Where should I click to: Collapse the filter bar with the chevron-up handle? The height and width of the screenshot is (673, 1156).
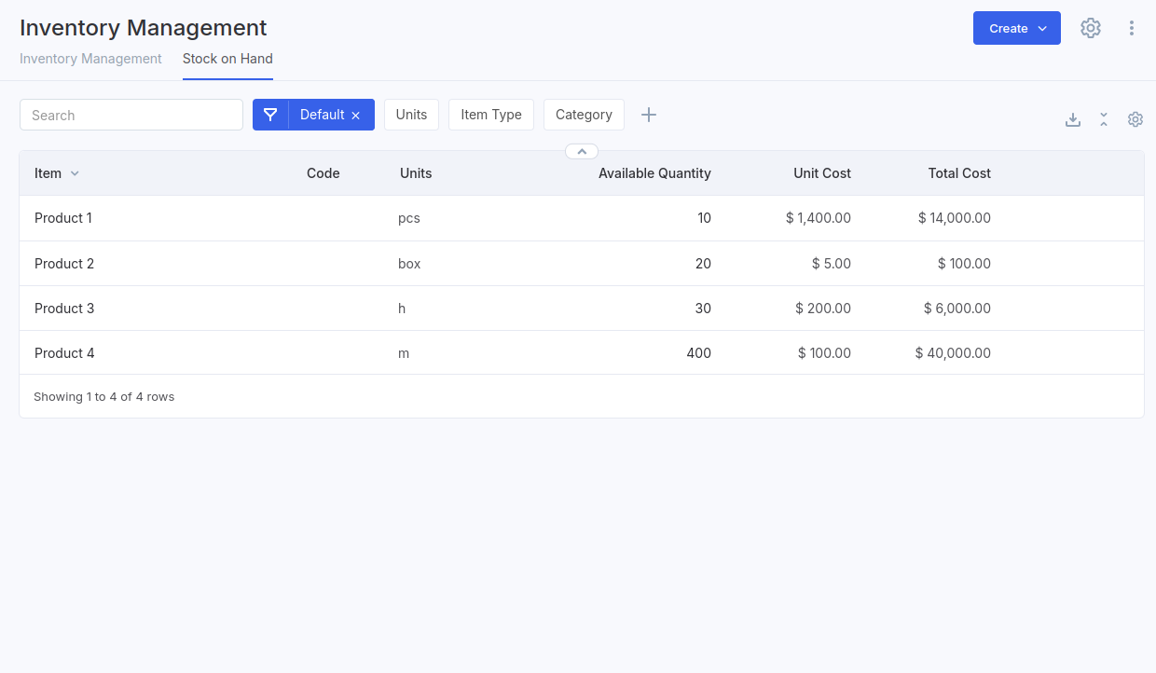click(582, 151)
